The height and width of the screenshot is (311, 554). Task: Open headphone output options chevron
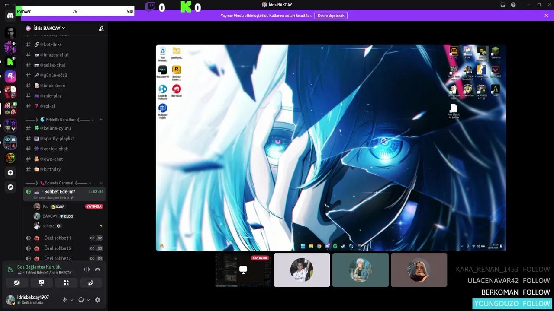[x=88, y=300]
